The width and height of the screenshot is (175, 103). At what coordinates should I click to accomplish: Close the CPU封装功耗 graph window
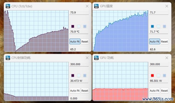(x=87, y=58)
